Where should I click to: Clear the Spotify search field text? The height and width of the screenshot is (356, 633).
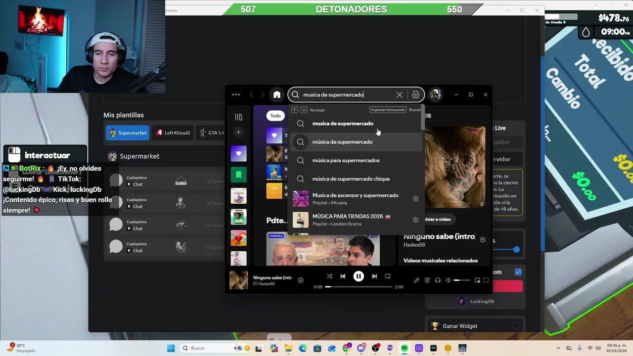pos(400,94)
